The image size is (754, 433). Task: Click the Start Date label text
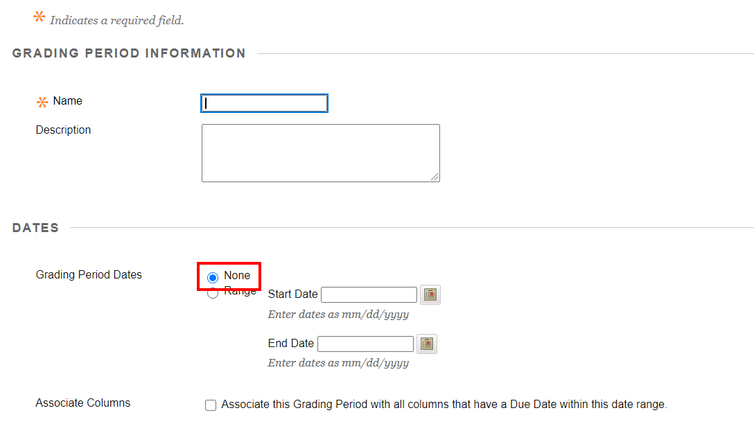point(292,294)
